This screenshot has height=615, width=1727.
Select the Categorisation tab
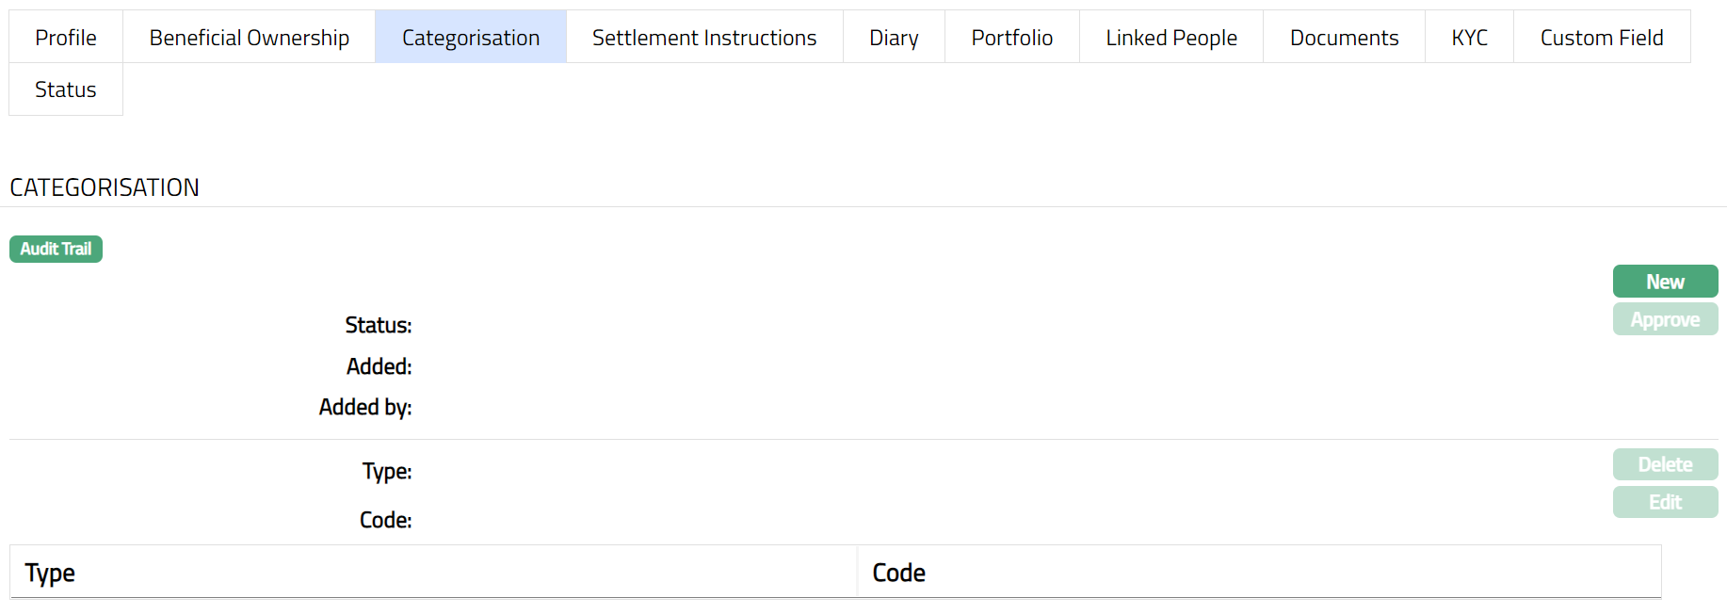click(471, 38)
